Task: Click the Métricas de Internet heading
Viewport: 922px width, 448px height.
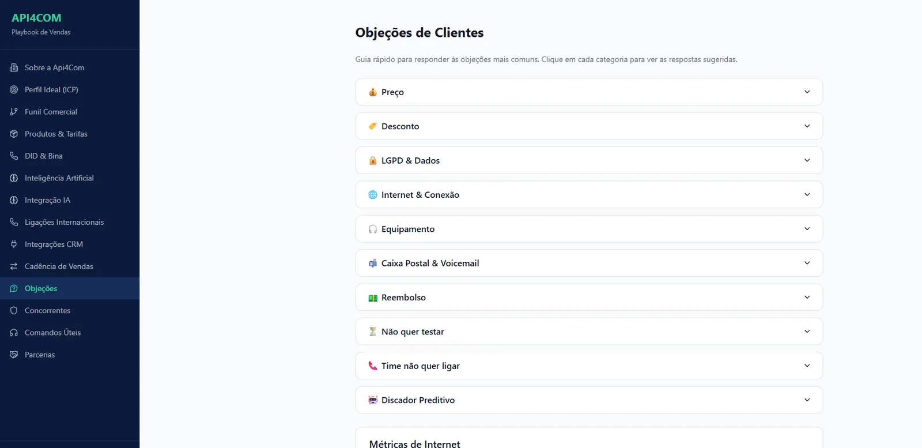Action: [415, 443]
